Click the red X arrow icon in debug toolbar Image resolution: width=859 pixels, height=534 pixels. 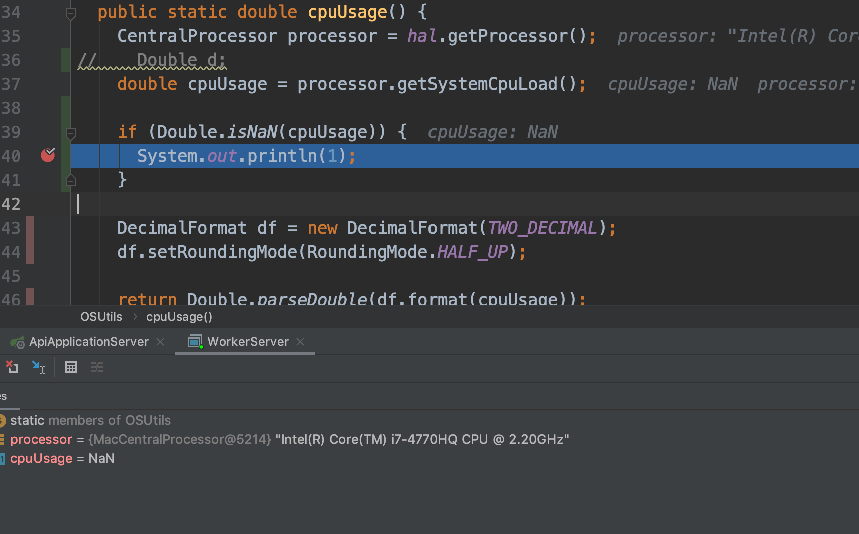12,367
